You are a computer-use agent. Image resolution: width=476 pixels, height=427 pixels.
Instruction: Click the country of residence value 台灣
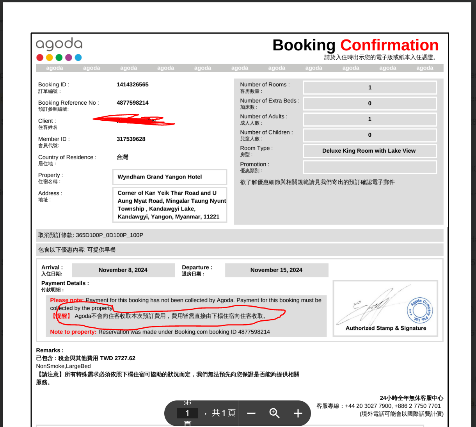click(123, 157)
